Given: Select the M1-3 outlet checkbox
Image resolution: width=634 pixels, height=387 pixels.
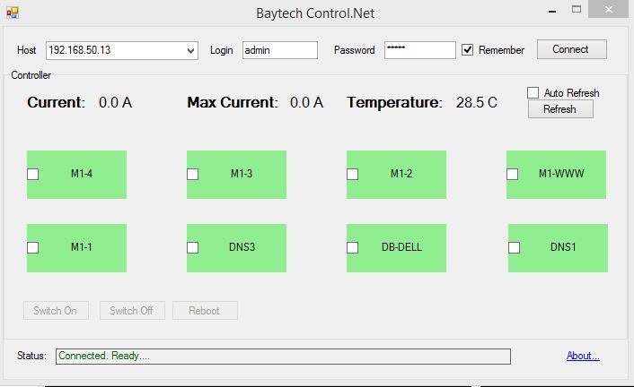Looking at the screenshot, I should tap(192, 174).
